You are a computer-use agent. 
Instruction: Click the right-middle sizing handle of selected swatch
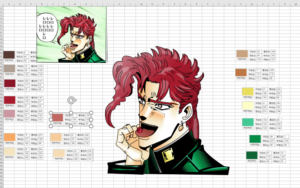click(91, 119)
